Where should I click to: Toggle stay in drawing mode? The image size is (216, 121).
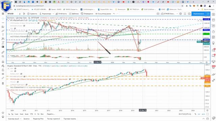coord(3,66)
